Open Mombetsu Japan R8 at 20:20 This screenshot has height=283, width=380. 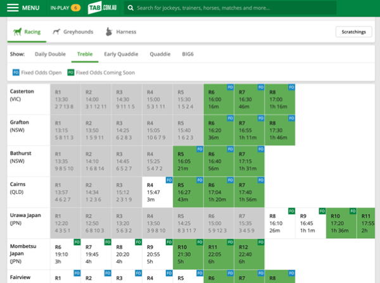click(x=127, y=255)
